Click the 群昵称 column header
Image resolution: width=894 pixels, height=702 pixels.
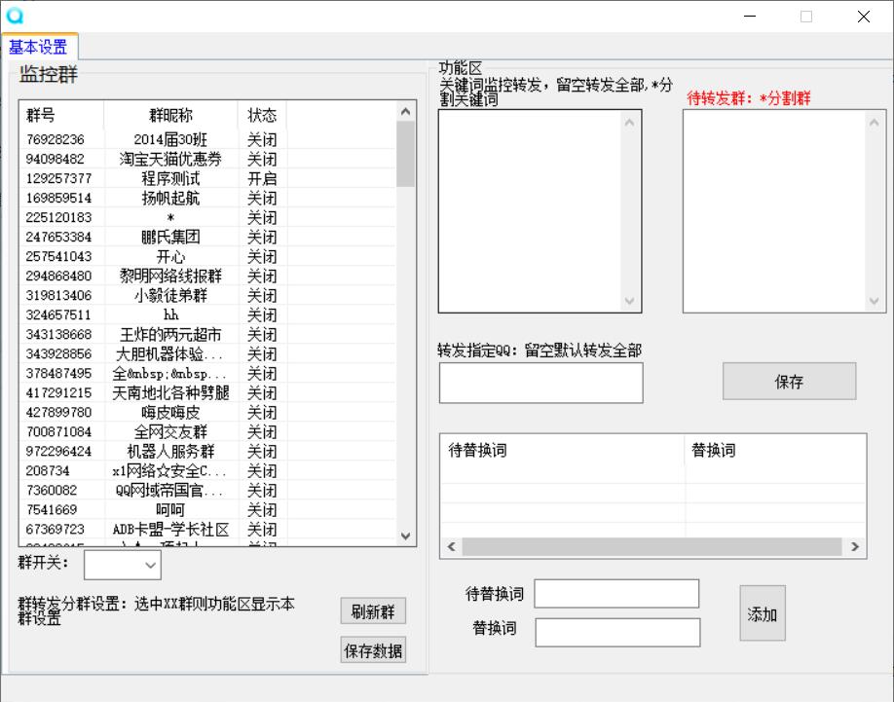171,115
